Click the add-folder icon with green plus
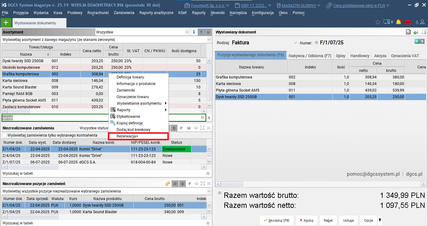Viewport: 428px width, 226px height. tap(416, 32)
